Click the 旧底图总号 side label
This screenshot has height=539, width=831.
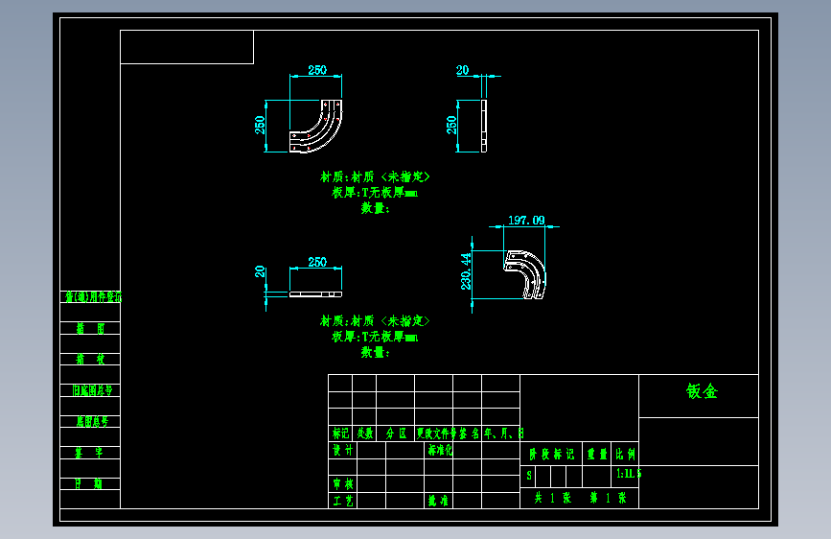(93, 390)
